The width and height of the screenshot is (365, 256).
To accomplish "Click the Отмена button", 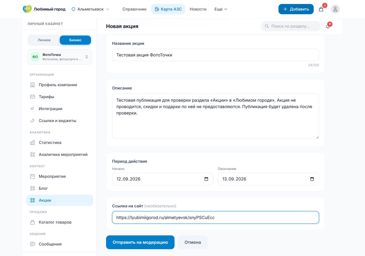I will (x=193, y=242).
